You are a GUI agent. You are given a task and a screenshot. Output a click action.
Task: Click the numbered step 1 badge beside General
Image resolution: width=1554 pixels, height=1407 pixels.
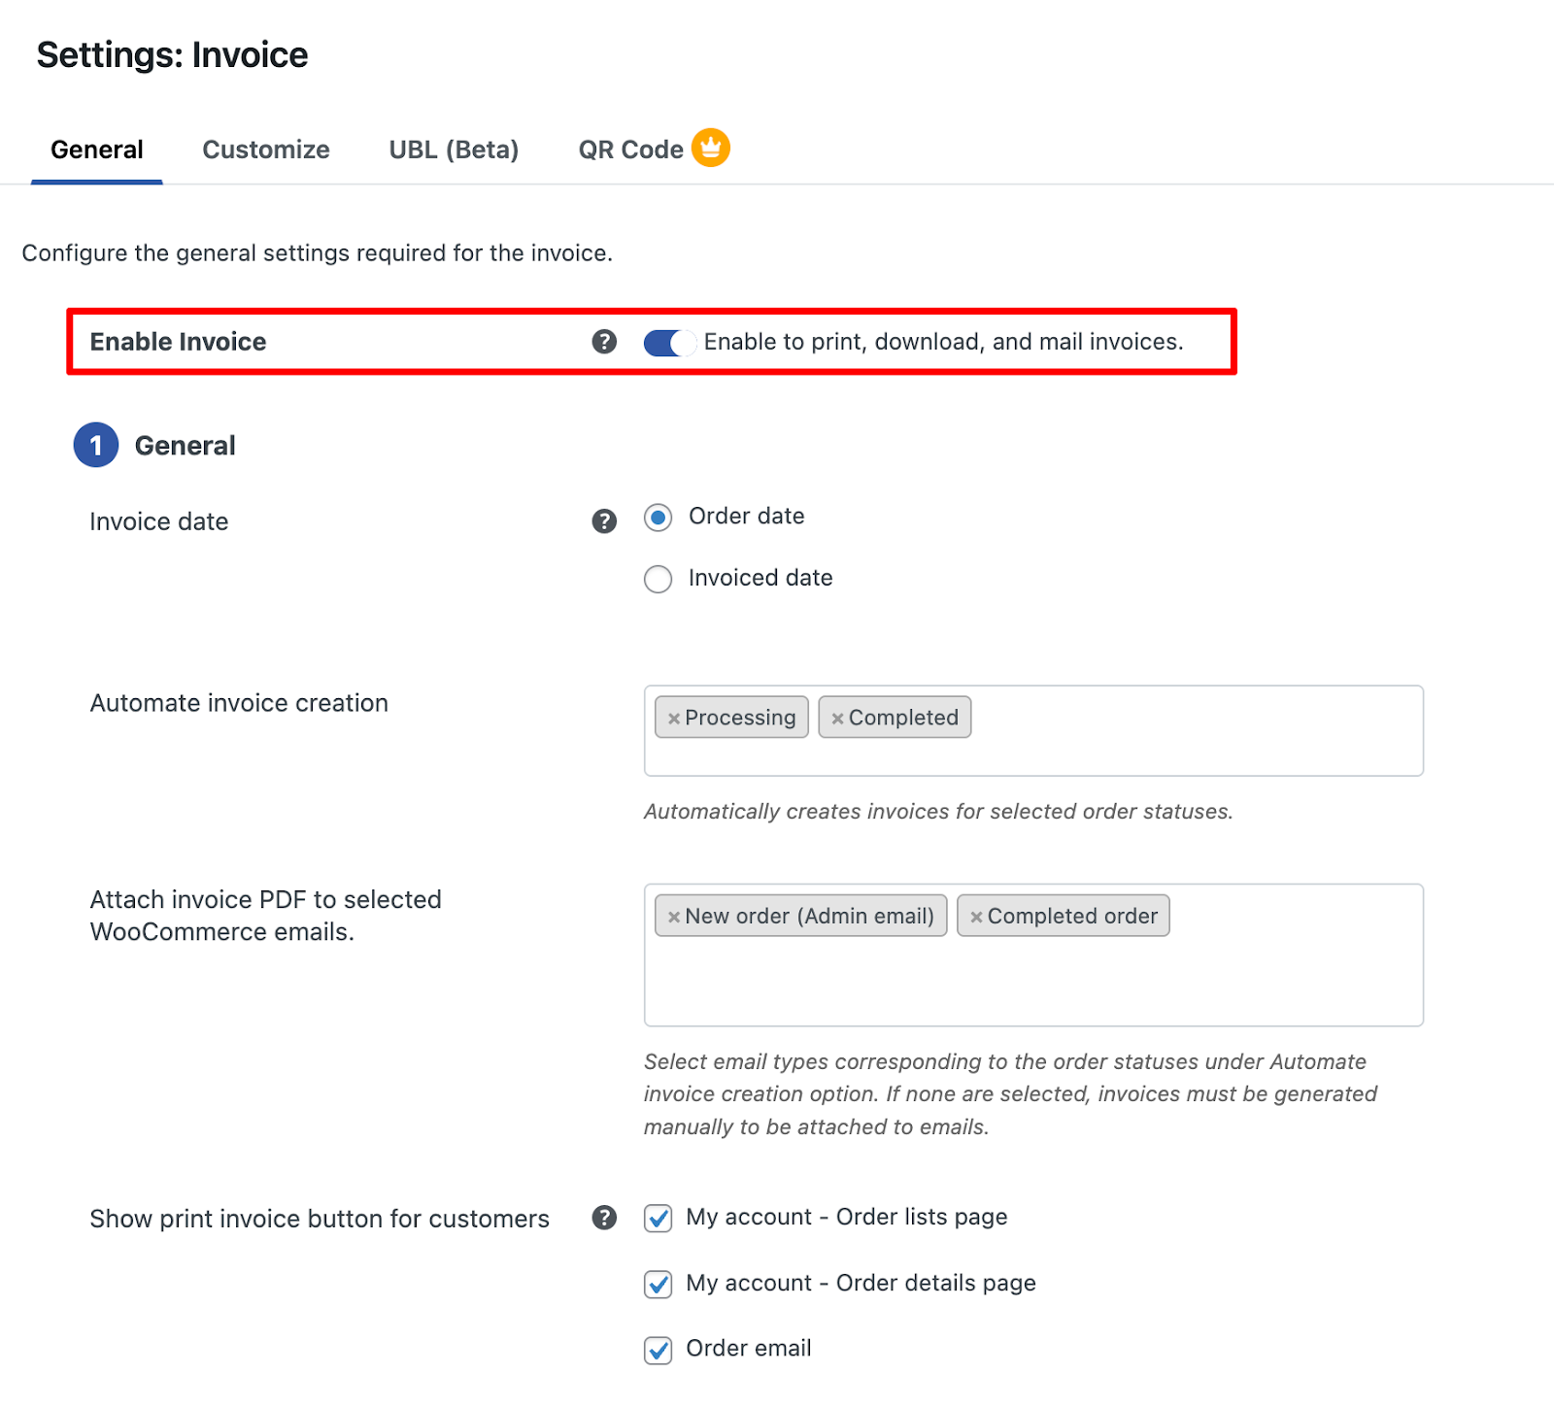click(x=95, y=445)
